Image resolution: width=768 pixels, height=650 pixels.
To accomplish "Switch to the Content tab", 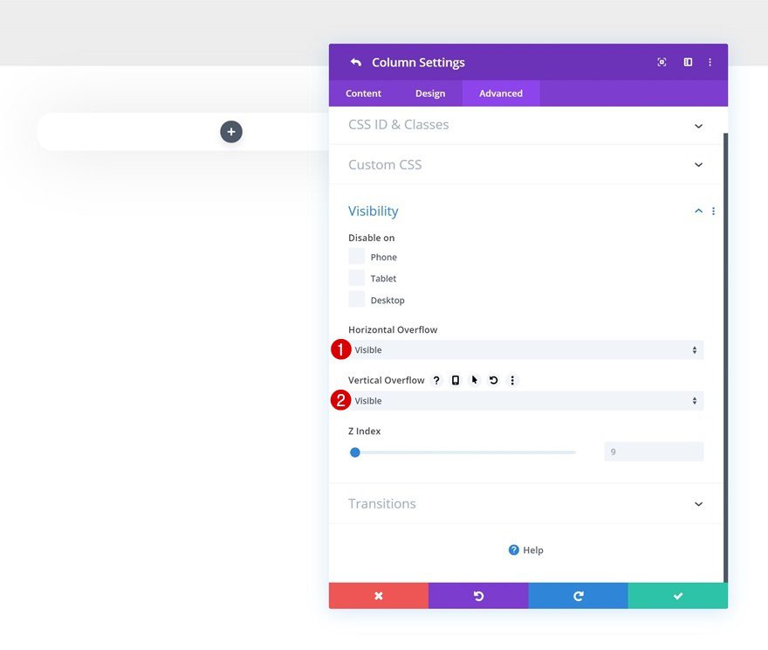I will (x=363, y=93).
